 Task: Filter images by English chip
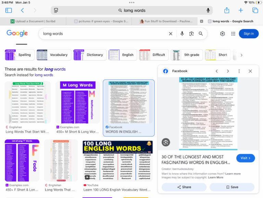click(123, 55)
